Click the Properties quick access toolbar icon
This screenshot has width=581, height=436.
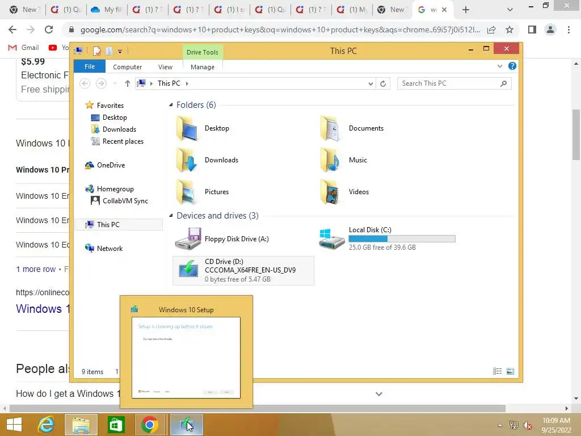pyautogui.click(x=96, y=51)
